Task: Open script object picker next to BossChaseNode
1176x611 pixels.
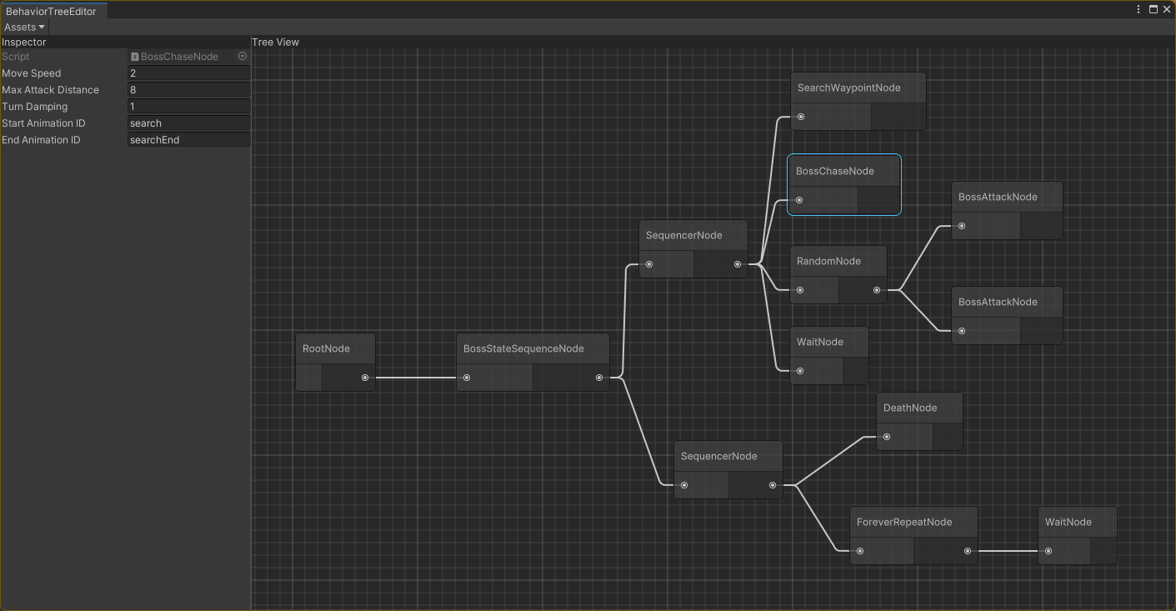Action: coord(243,56)
